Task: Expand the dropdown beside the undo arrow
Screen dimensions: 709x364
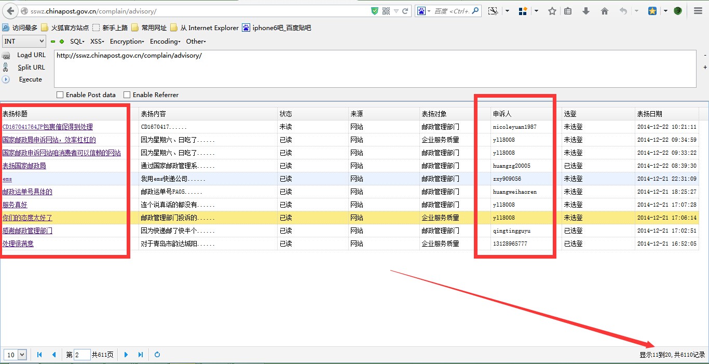Action: pos(636,11)
